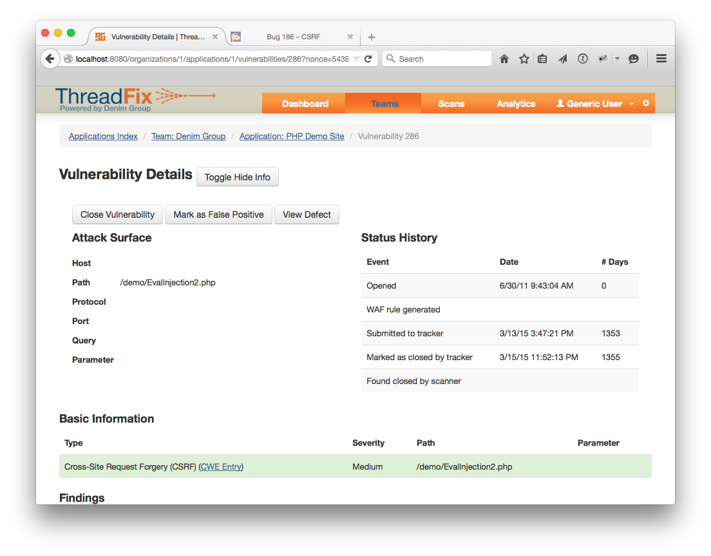Viewport: 711px width, 556px height.
Task: Open the Scans menu
Action: point(451,103)
